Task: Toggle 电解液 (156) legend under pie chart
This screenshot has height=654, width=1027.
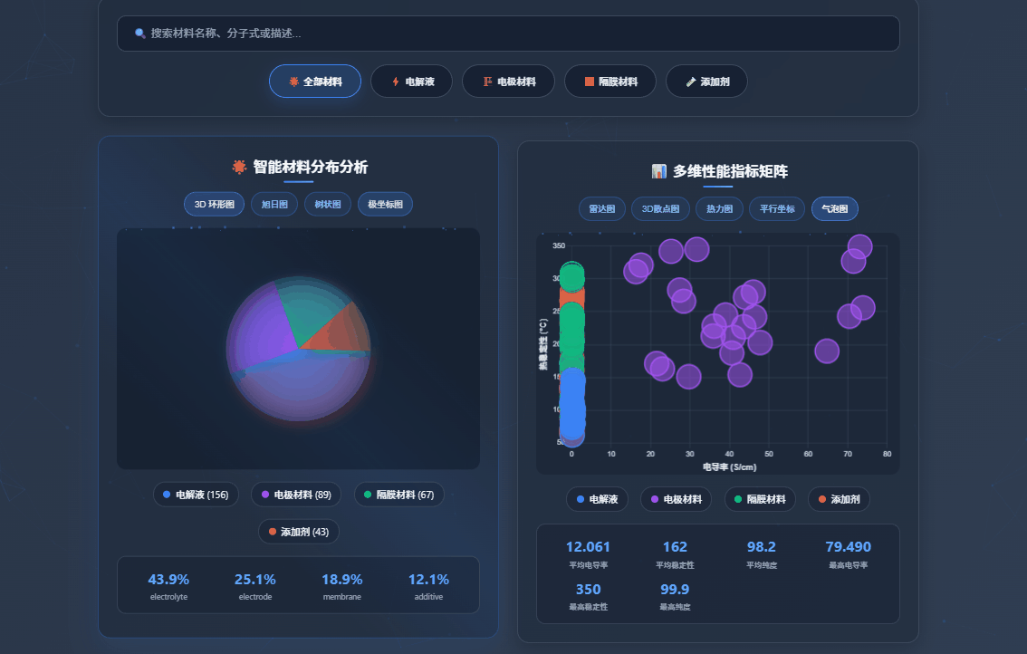Action: (196, 495)
